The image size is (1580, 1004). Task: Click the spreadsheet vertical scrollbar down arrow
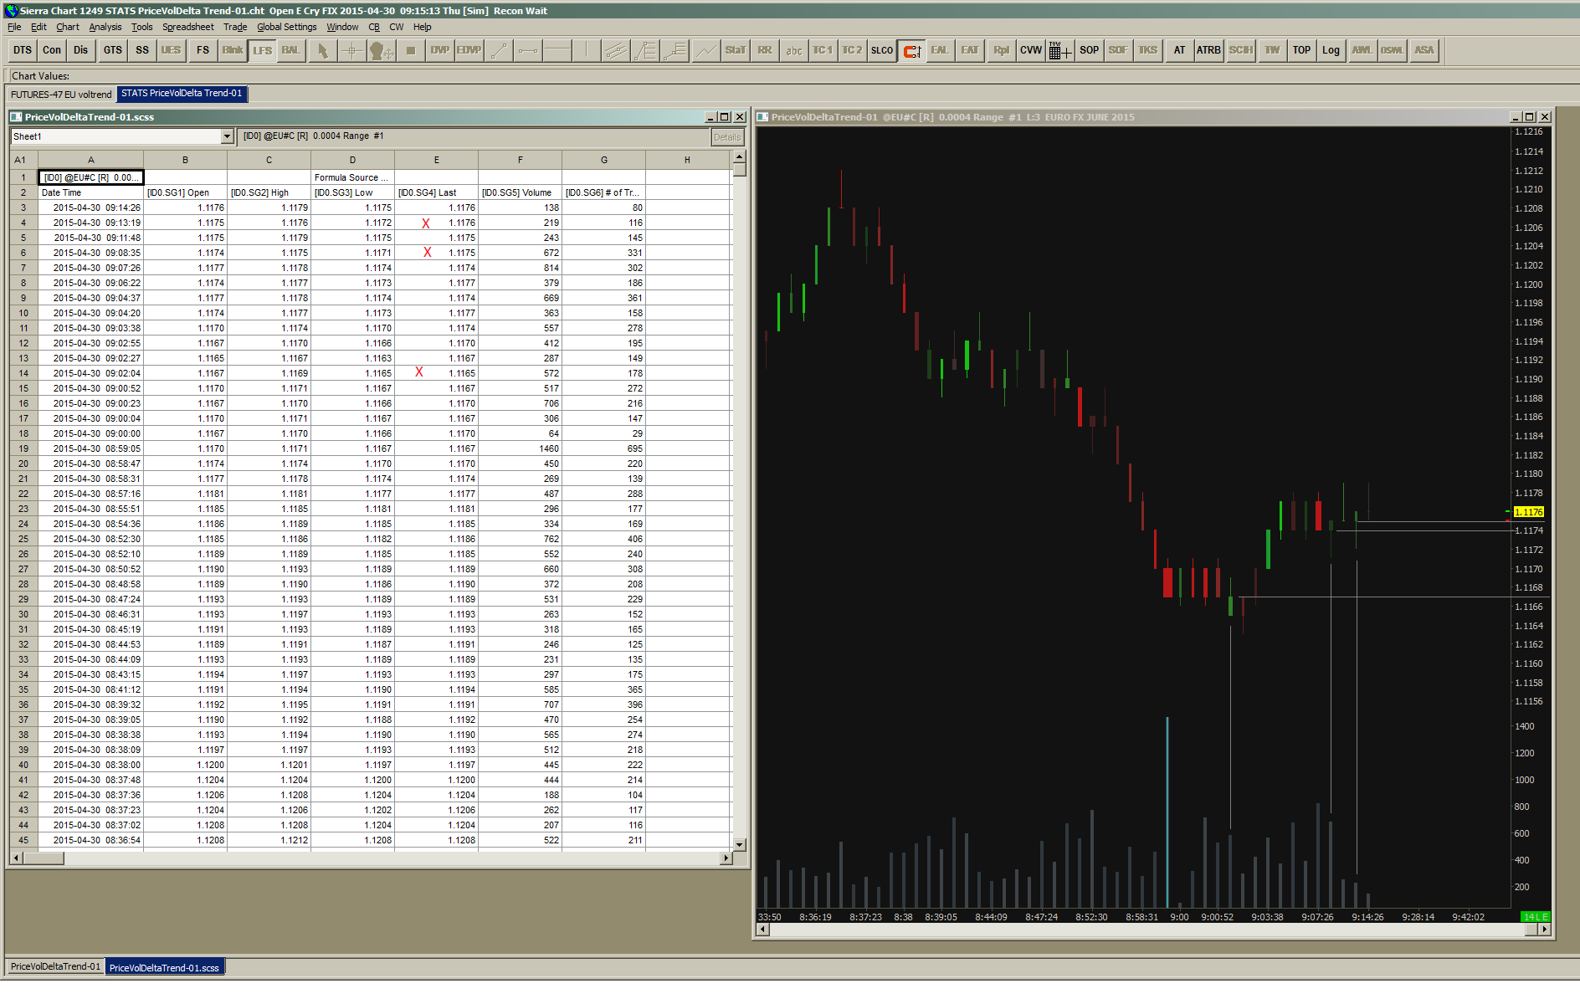(739, 845)
